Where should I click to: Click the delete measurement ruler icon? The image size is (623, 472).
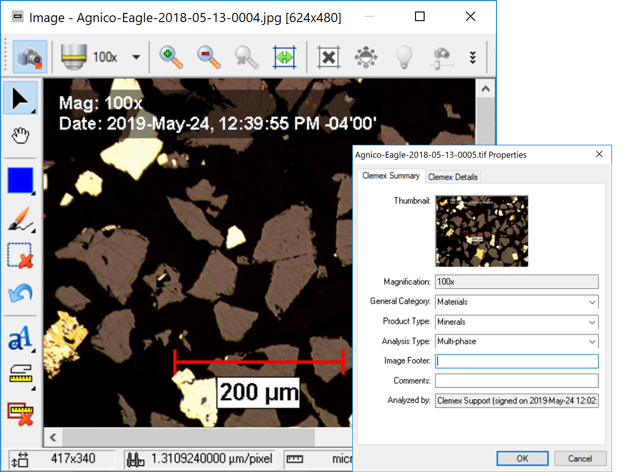click(21, 414)
